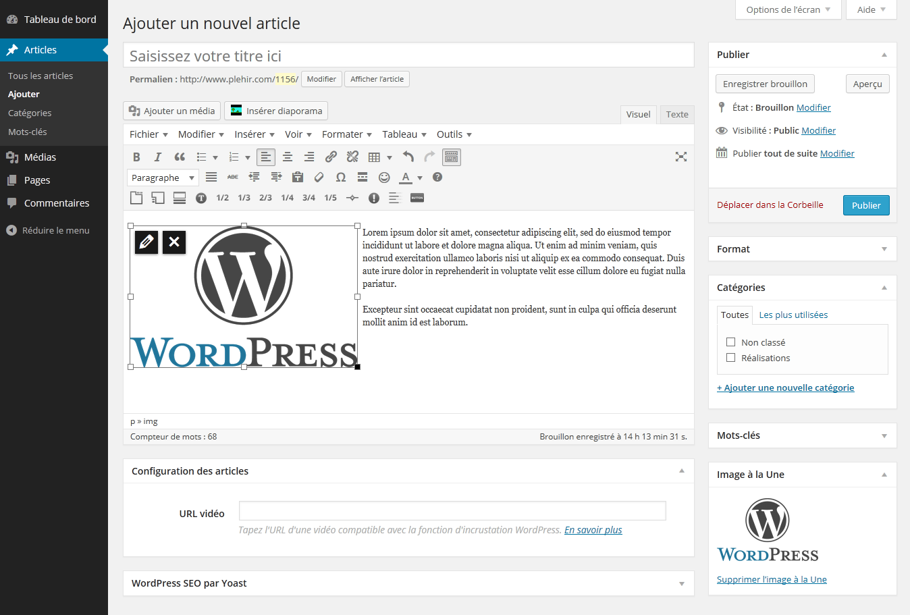This screenshot has width=910, height=615.
Task: Open bulleted list style dropdown arrow
Action: pyautogui.click(x=215, y=158)
